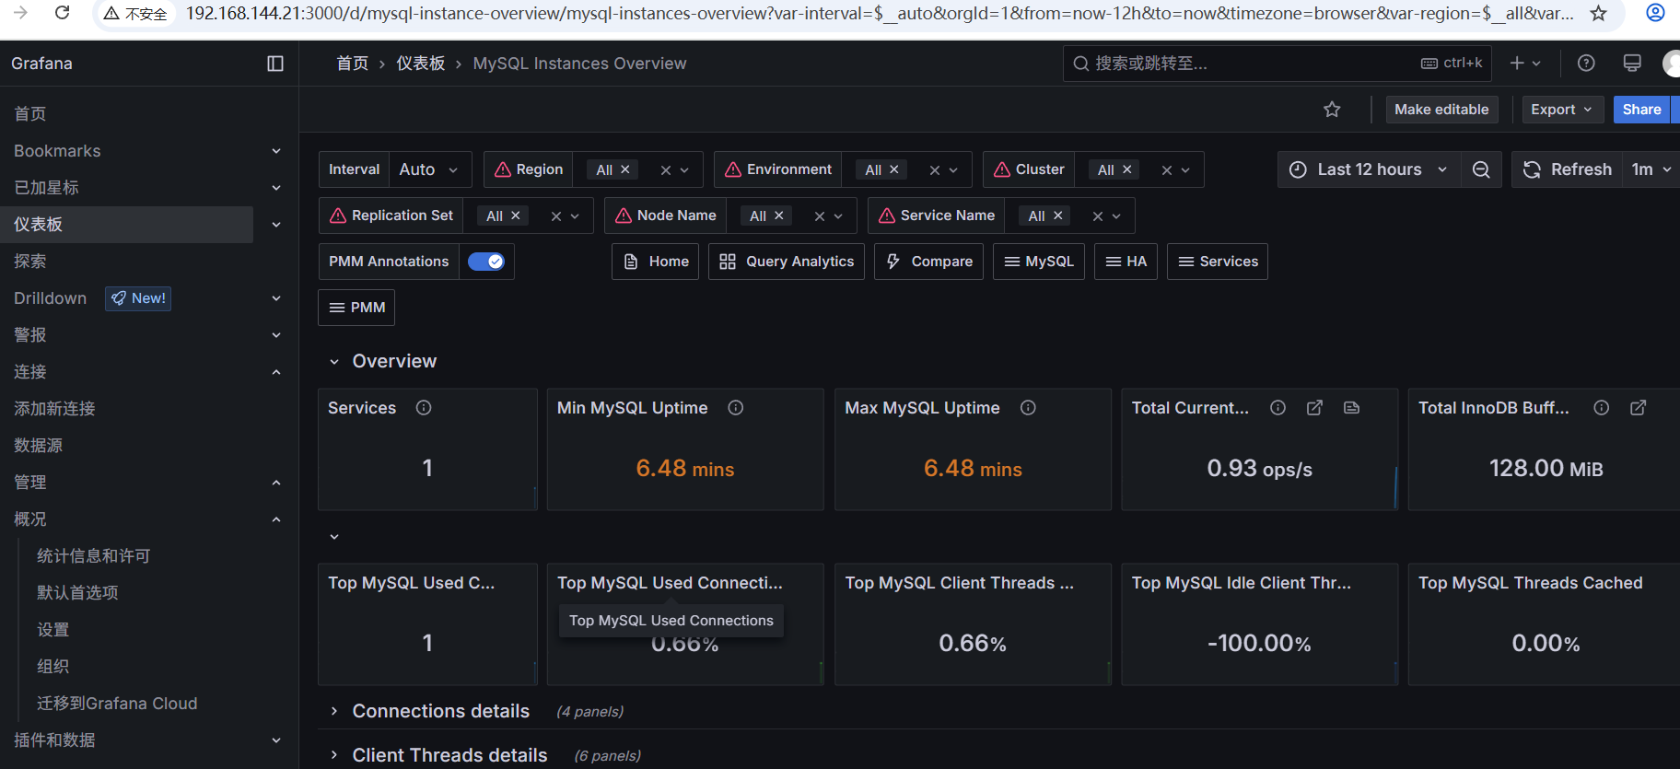This screenshot has width=1680, height=769.
Task: Open 统计信息和许可 sidebar item
Action: 93,556
